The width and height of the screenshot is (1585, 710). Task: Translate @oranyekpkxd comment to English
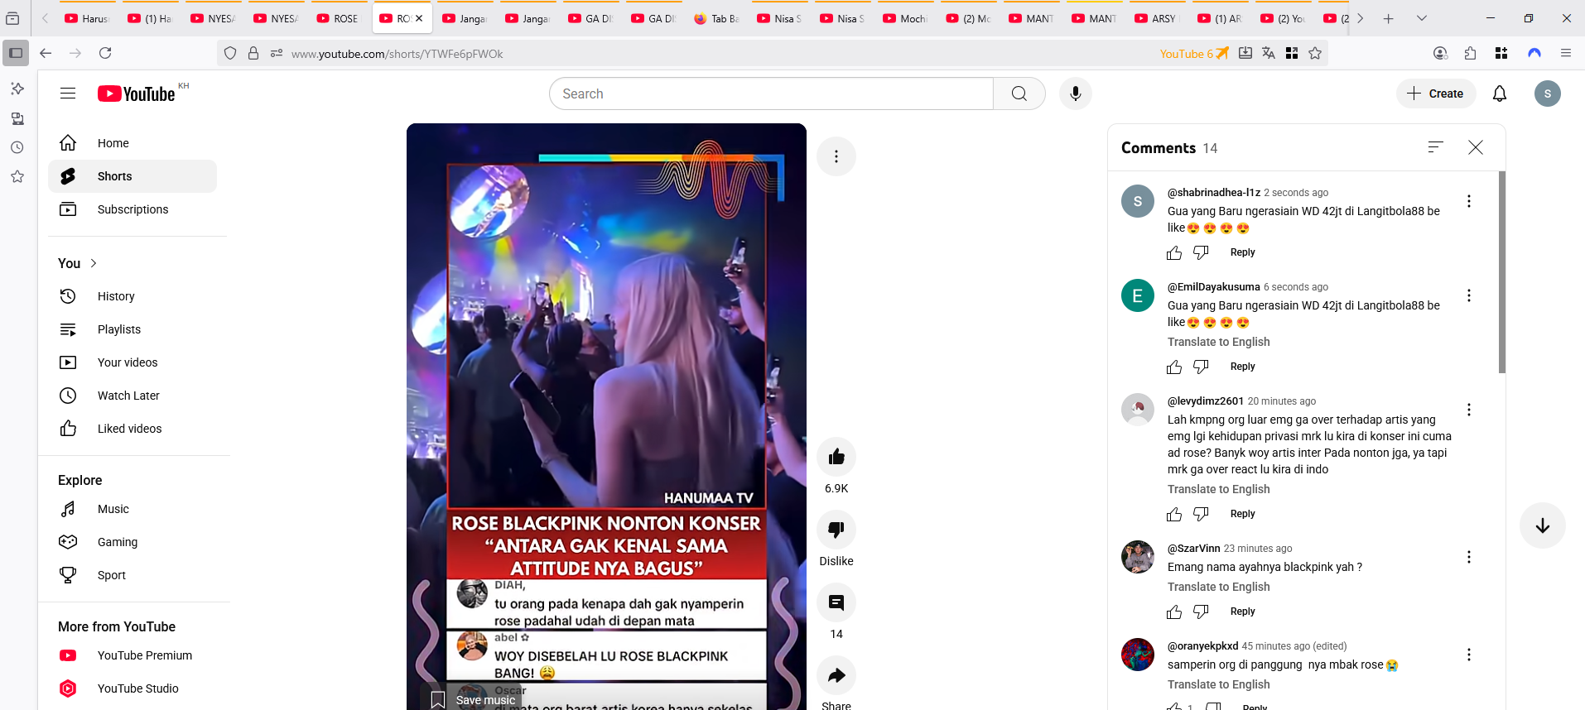[x=1218, y=684]
